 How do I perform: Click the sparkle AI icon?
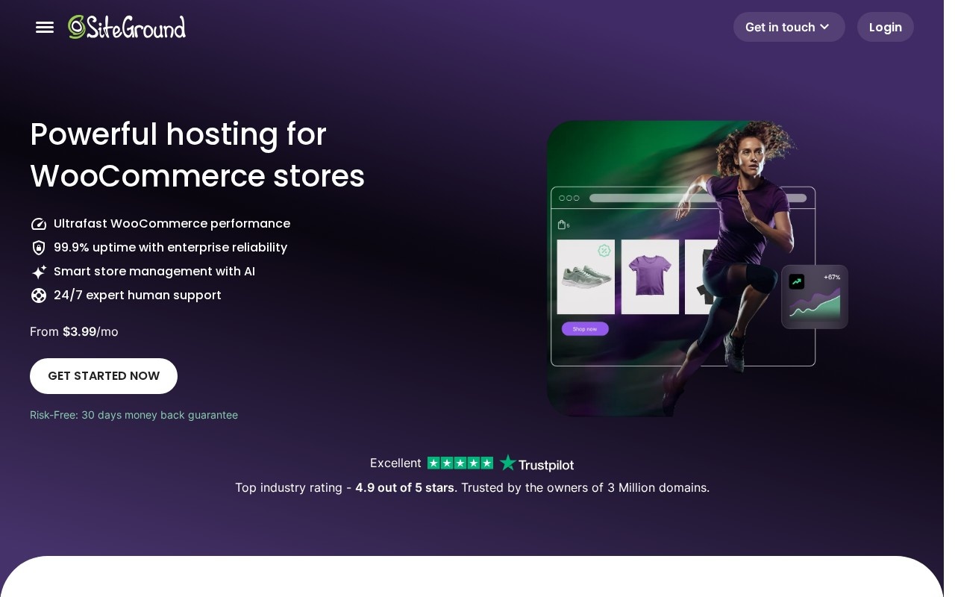tap(39, 272)
